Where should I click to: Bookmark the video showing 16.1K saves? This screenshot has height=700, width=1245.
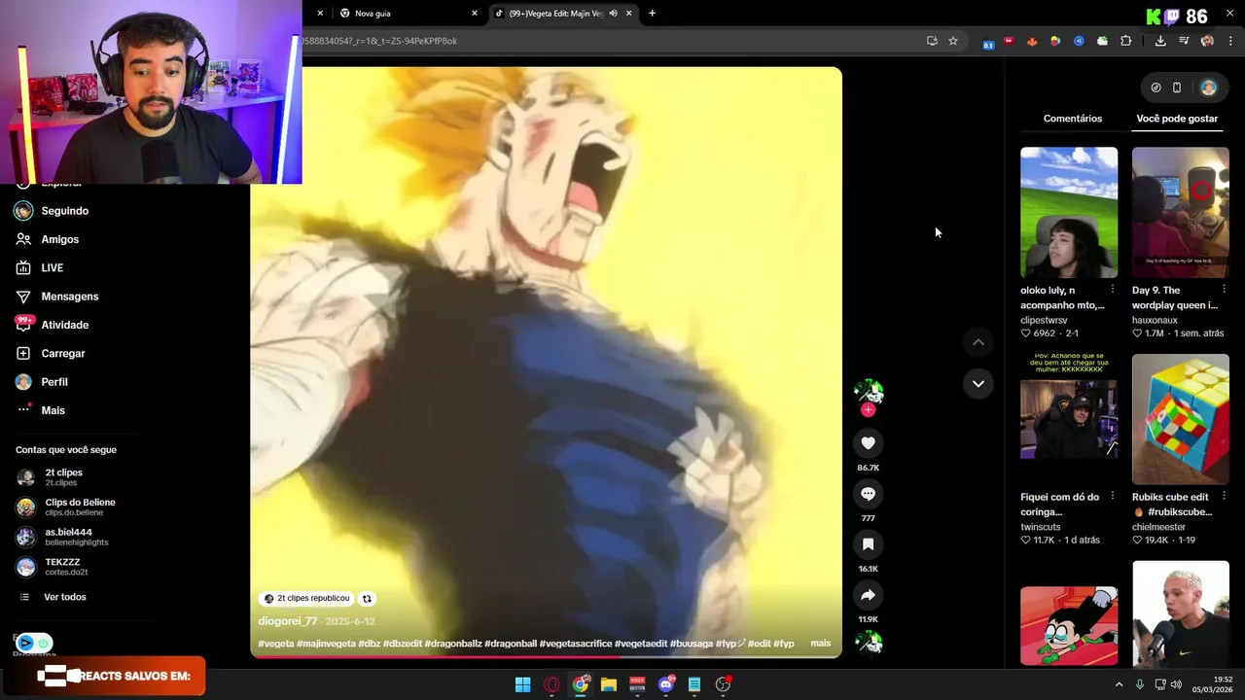(x=868, y=544)
